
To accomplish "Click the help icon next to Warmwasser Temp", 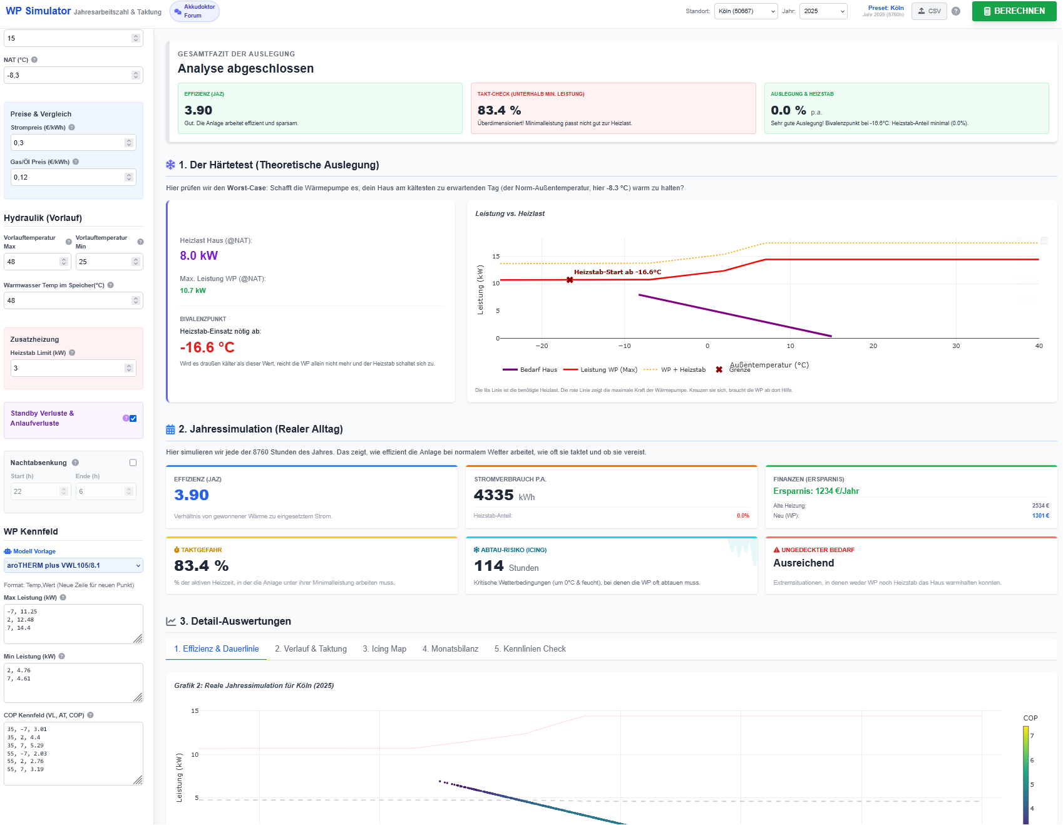I will 111,285.
